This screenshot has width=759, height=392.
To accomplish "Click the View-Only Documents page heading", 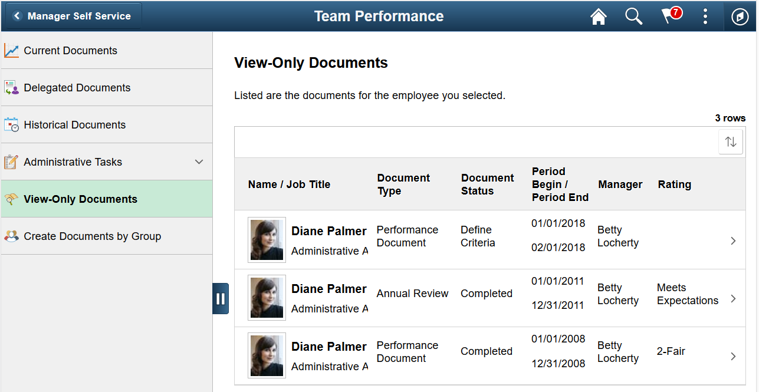I will pos(311,63).
